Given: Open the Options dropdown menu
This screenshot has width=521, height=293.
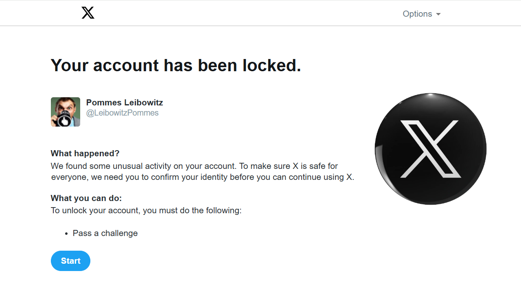Looking at the screenshot, I should [x=417, y=14].
